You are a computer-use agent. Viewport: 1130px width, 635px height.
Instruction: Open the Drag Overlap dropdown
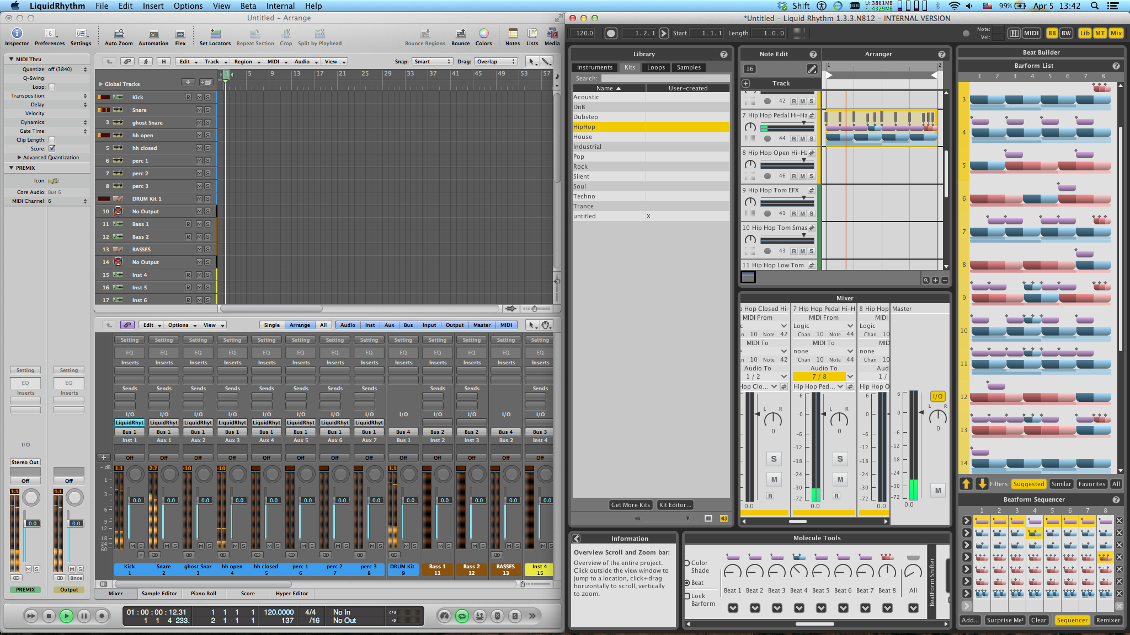click(x=496, y=62)
